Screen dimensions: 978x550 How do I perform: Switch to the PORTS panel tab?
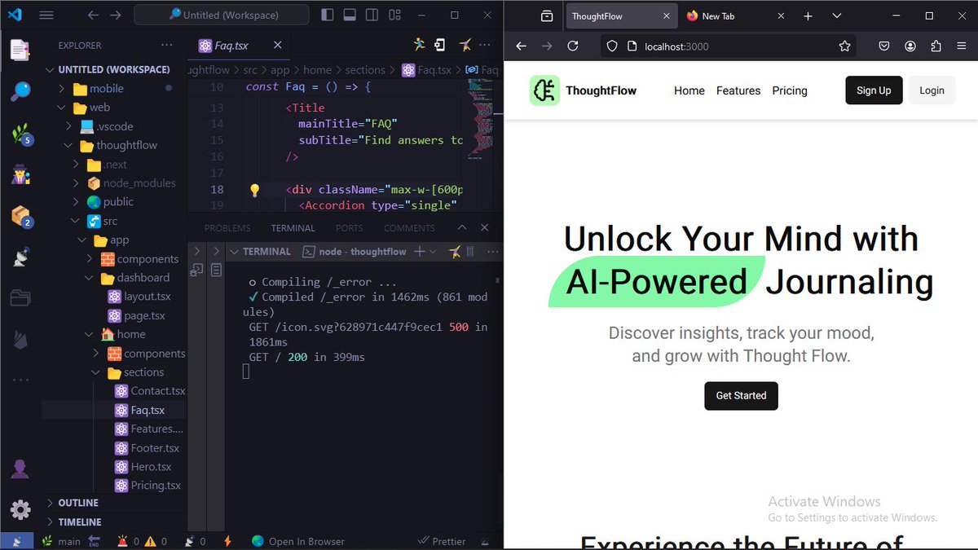pyautogui.click(x=350, y=228)
